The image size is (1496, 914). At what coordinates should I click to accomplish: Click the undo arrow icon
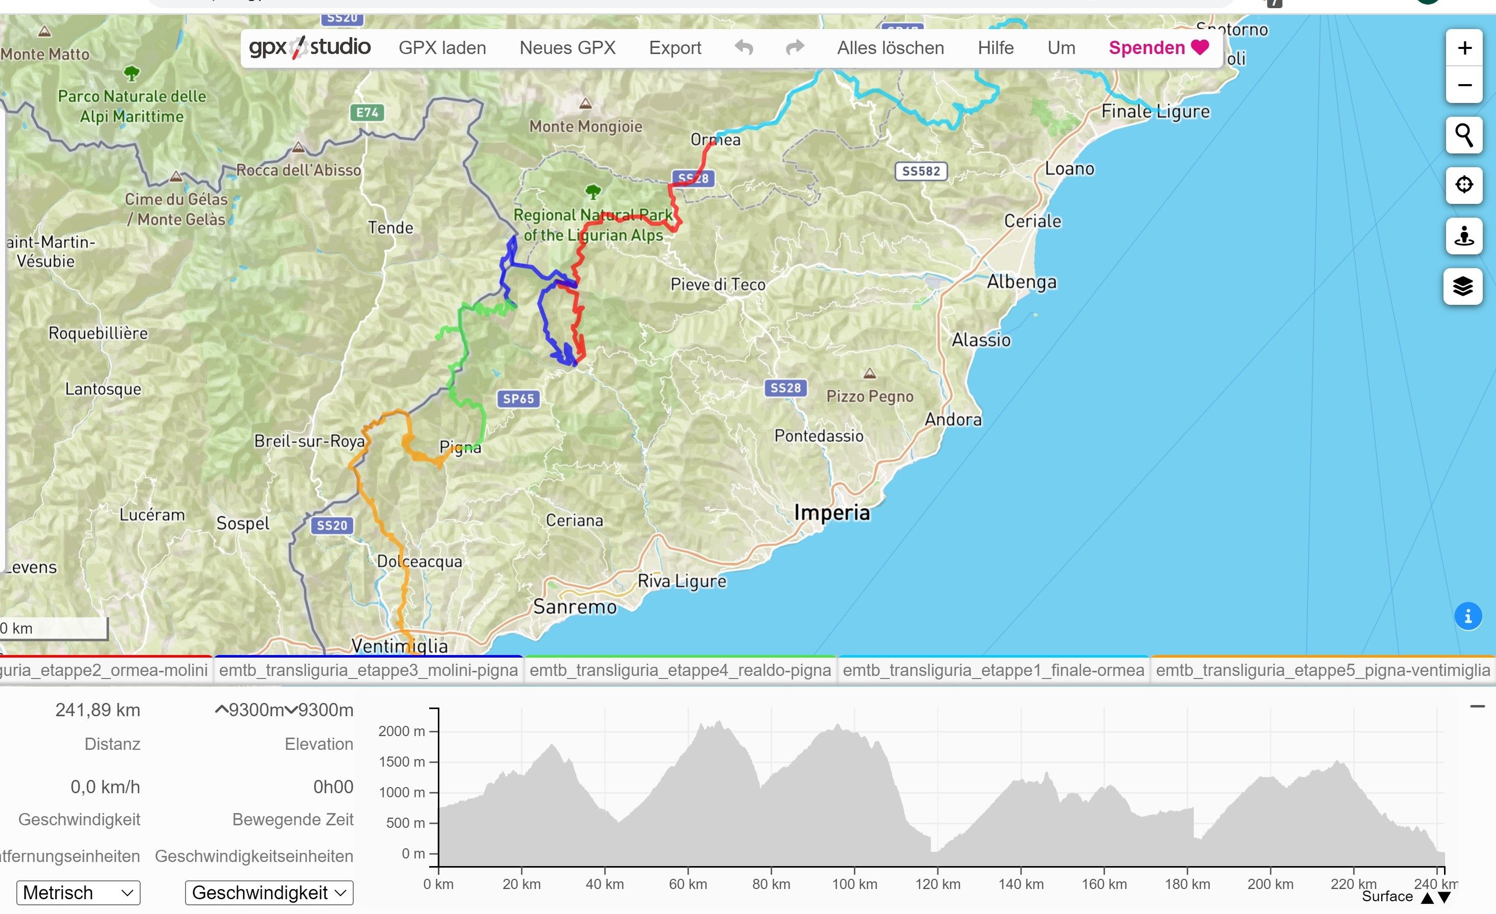pyautogui.click(x=744, y=47)
